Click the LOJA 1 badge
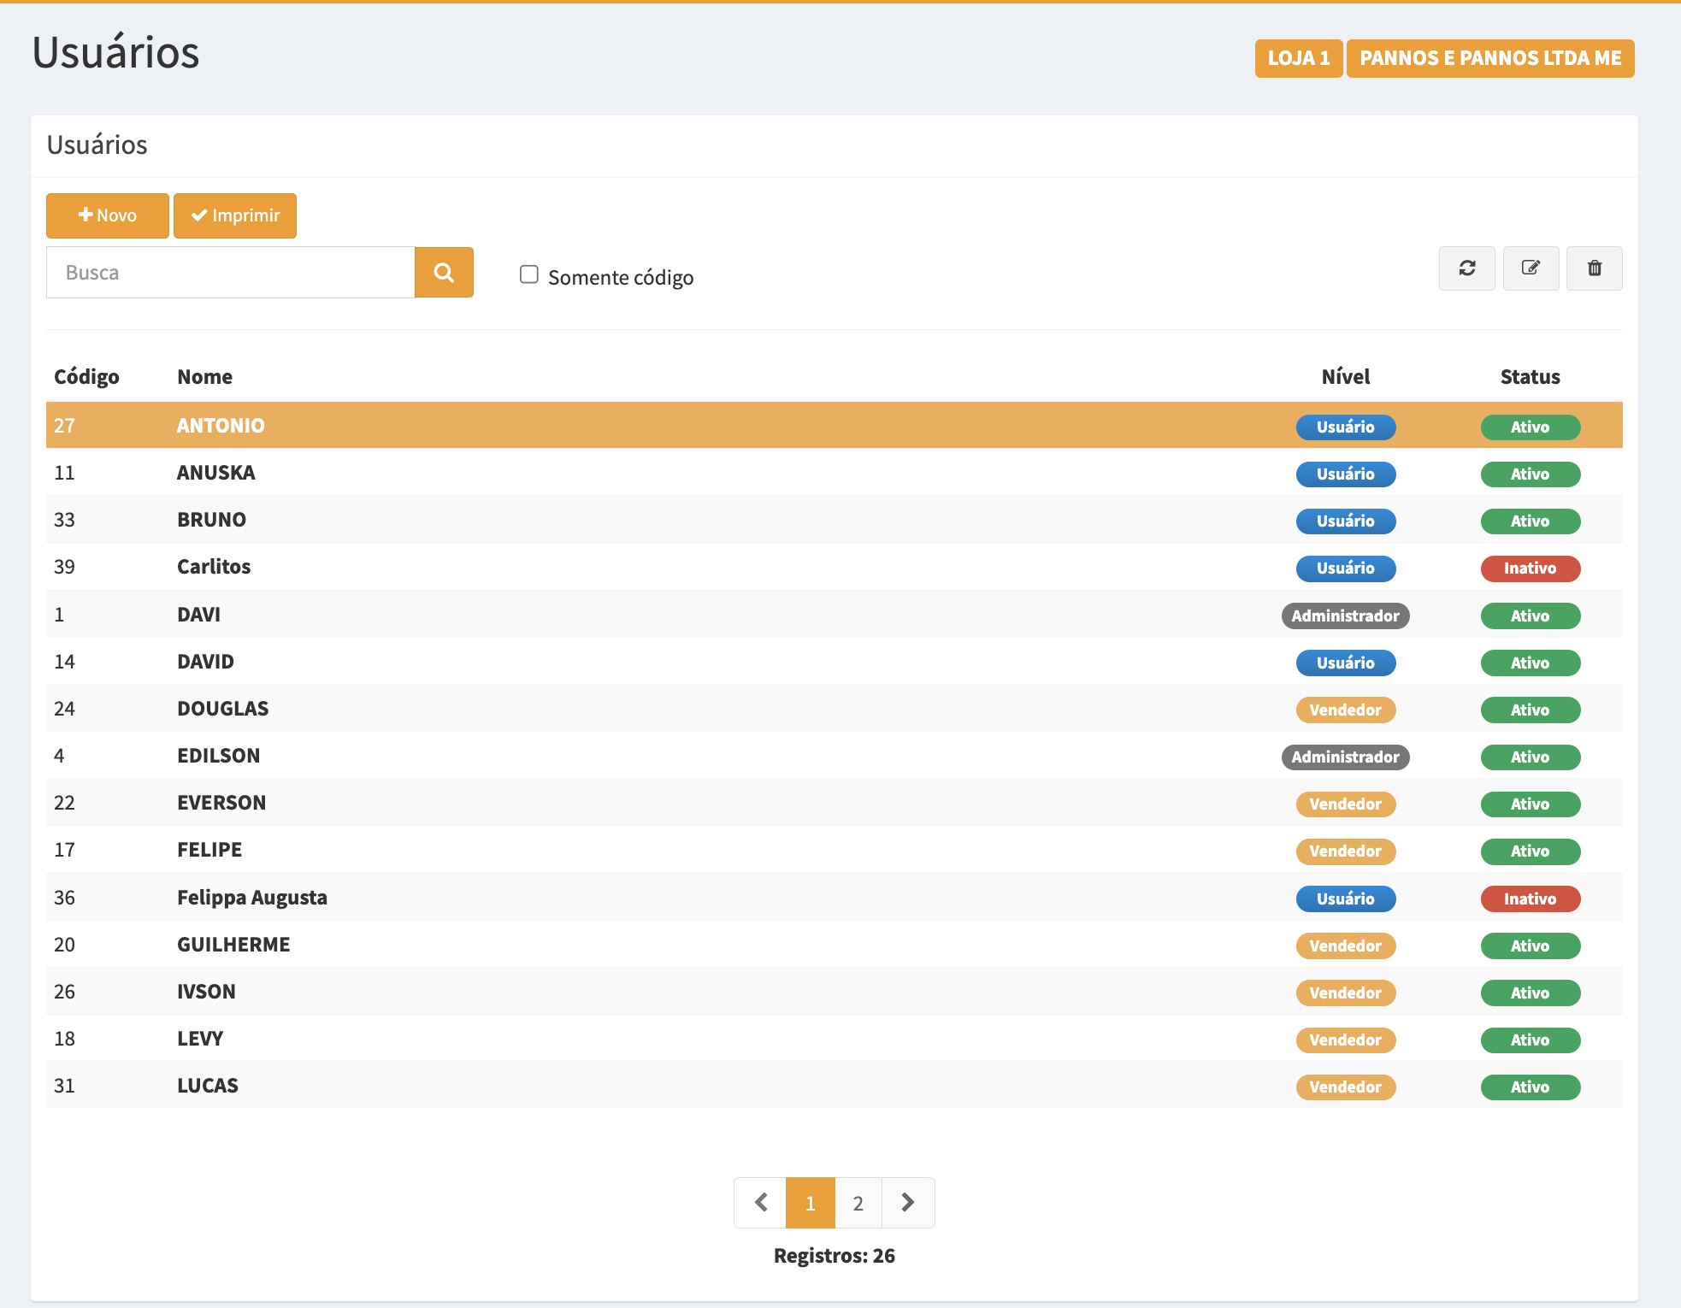1681x1308 pixels. (1298, 58)
